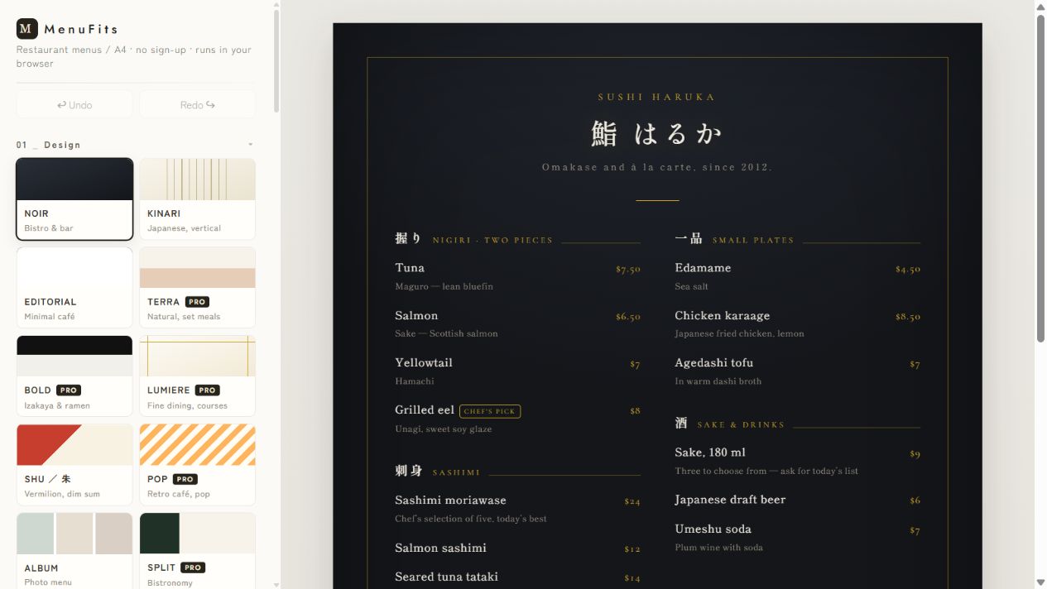1047x589 pixels.
Task: Click the Tuna menu item
Action: 410,268
